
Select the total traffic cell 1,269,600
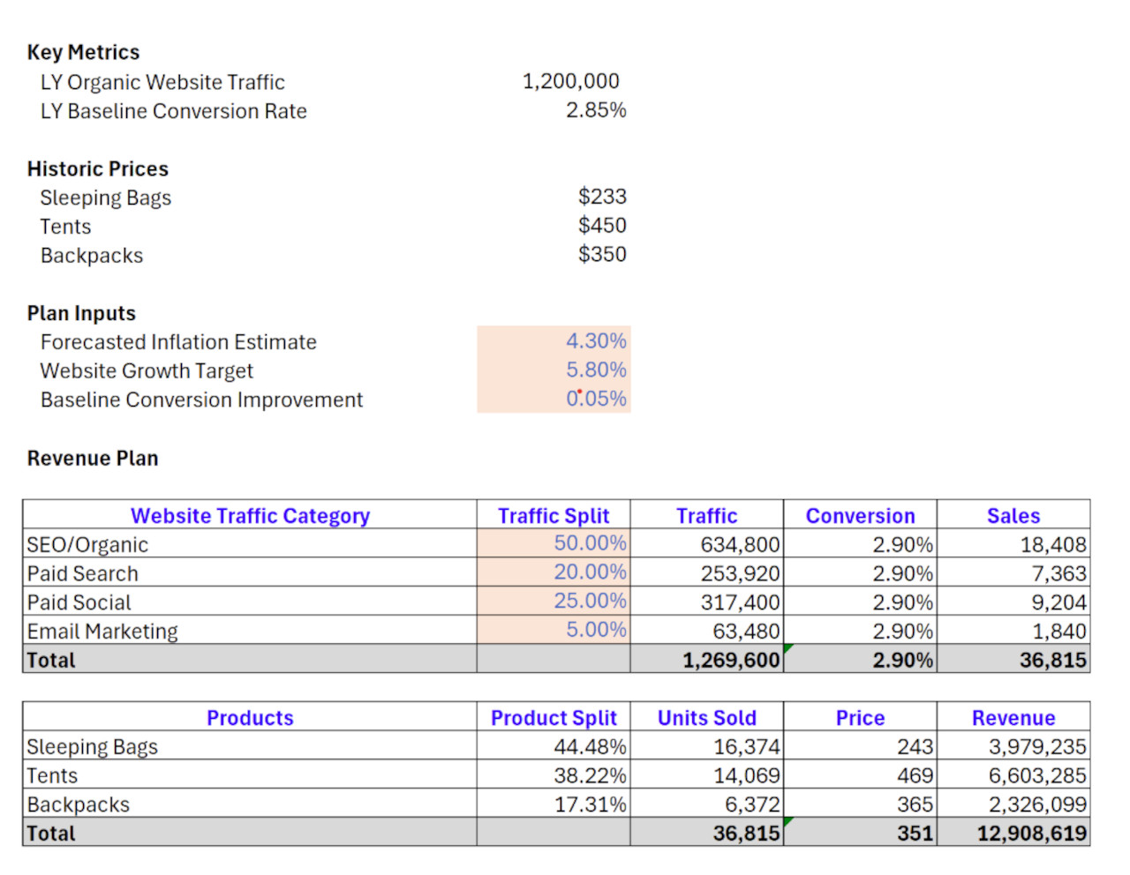pyautogui.click(x=707, y=659)
